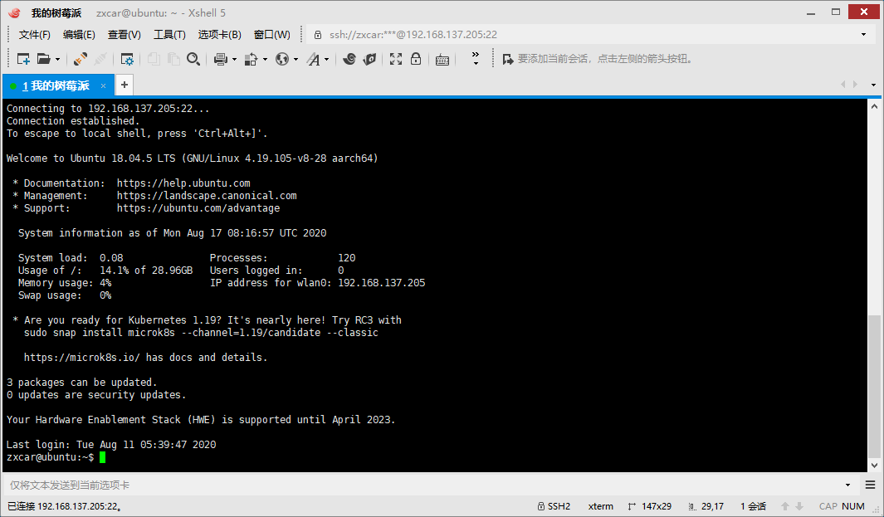Click the print icon in the toolbar
Screen dimensions: 884x517
[x=220, y=59]
